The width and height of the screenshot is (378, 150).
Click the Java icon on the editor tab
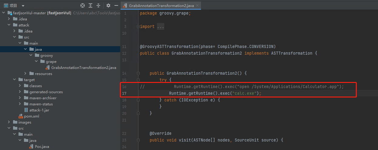tap(125, 6)
